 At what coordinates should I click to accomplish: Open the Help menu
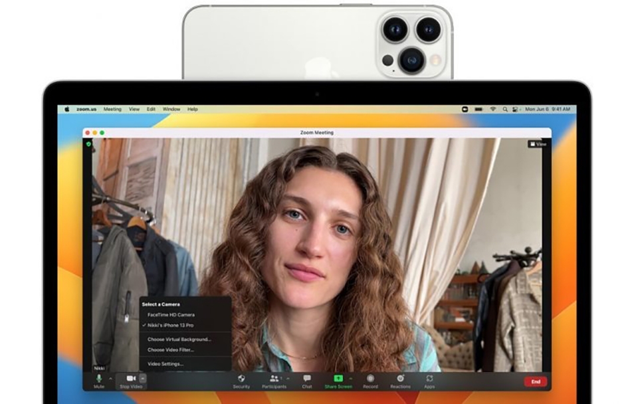point(193,109)
